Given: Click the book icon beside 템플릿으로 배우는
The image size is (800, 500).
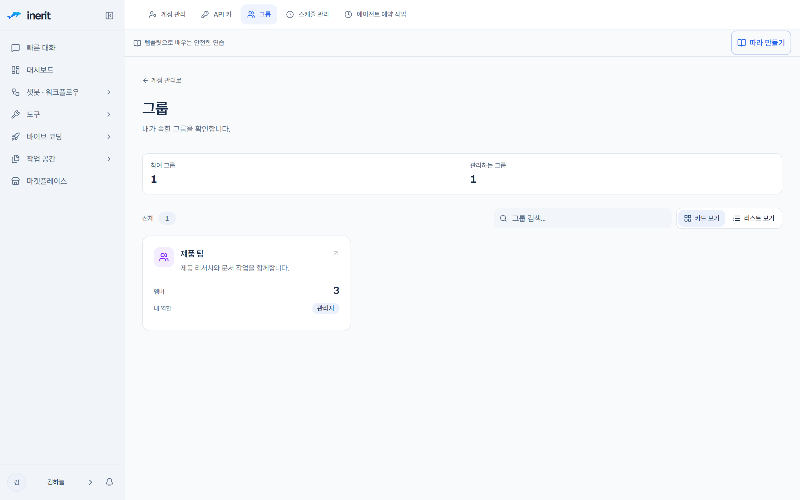Looking at the screenshot, I should [x=137, y=43].
